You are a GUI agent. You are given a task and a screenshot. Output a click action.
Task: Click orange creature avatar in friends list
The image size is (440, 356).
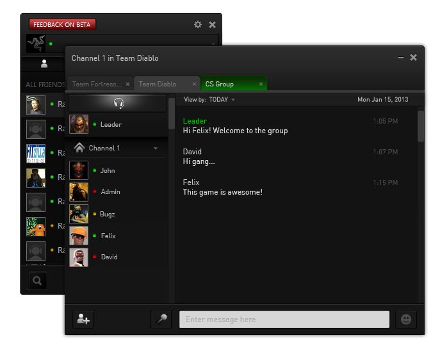click(x=36, y=227)
